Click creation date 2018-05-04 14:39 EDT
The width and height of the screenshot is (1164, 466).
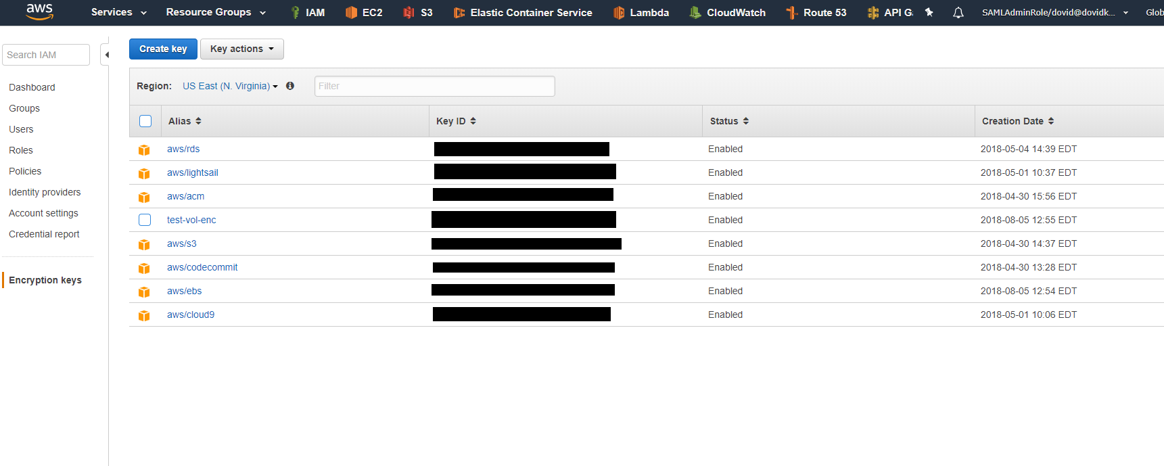(x=1029, y=149)
